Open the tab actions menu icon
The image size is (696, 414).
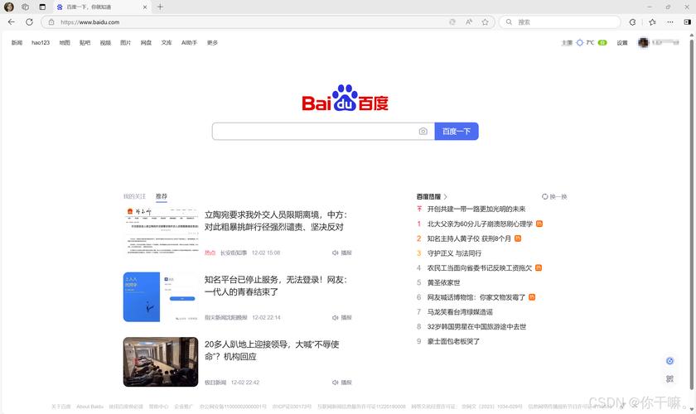pos(42,7)
